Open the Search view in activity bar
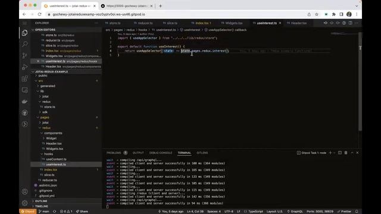 pos(24,44)
